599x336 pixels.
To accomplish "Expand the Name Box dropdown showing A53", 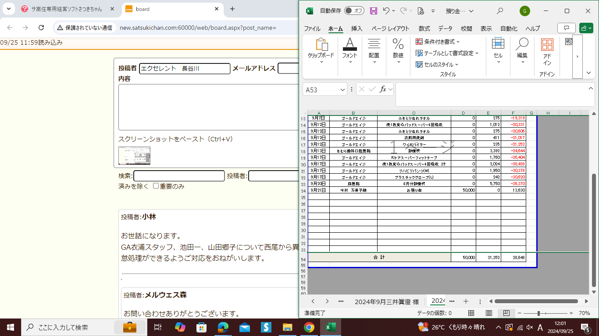I will click(x=342, y=90).
